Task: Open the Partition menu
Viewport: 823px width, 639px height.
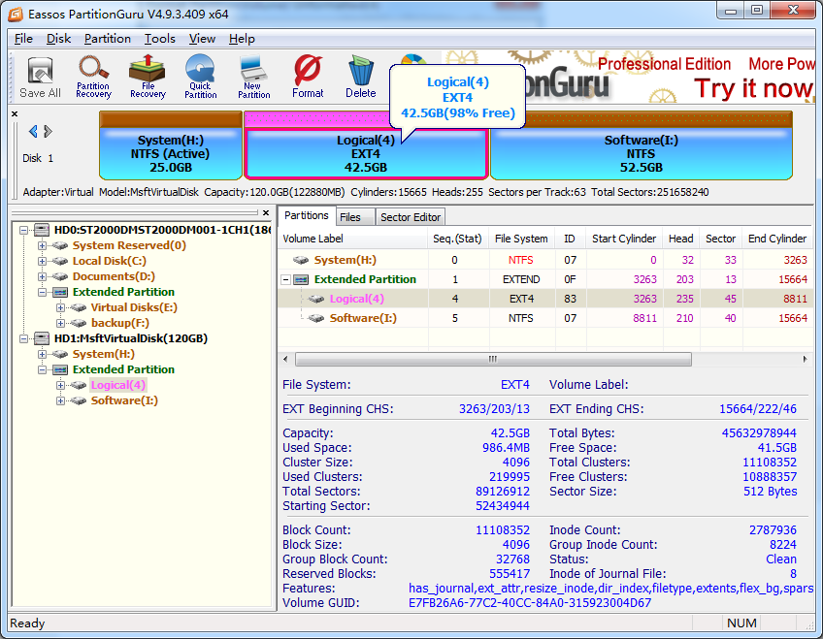Action: point(108,39)
